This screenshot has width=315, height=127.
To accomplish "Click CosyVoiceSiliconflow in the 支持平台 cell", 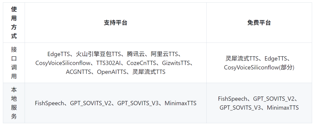I will point(62,63).
